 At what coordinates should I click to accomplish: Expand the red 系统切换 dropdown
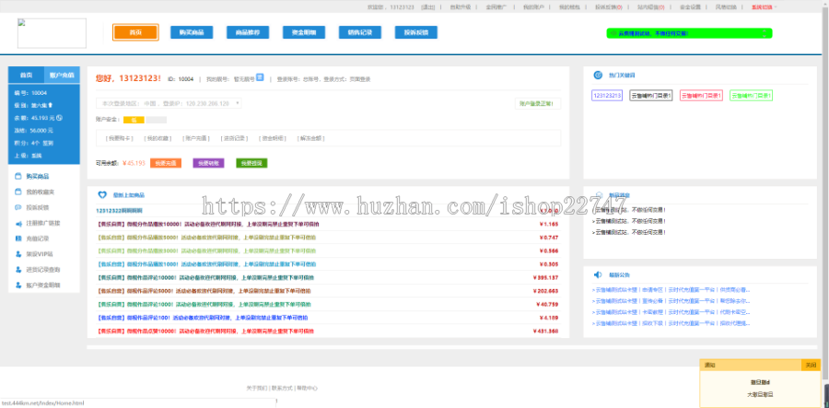[764, 6]
